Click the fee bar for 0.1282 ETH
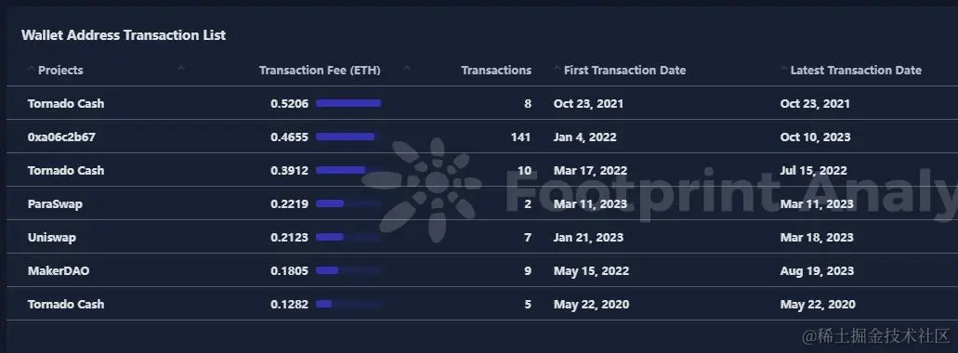The width and height of the screenshot is (958, 353). (x=323, y=304)
